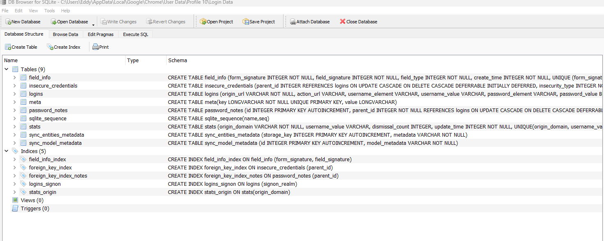The image size is (604, 241).
Task: Click the Tables group icon
Action: tap(15, 69)
